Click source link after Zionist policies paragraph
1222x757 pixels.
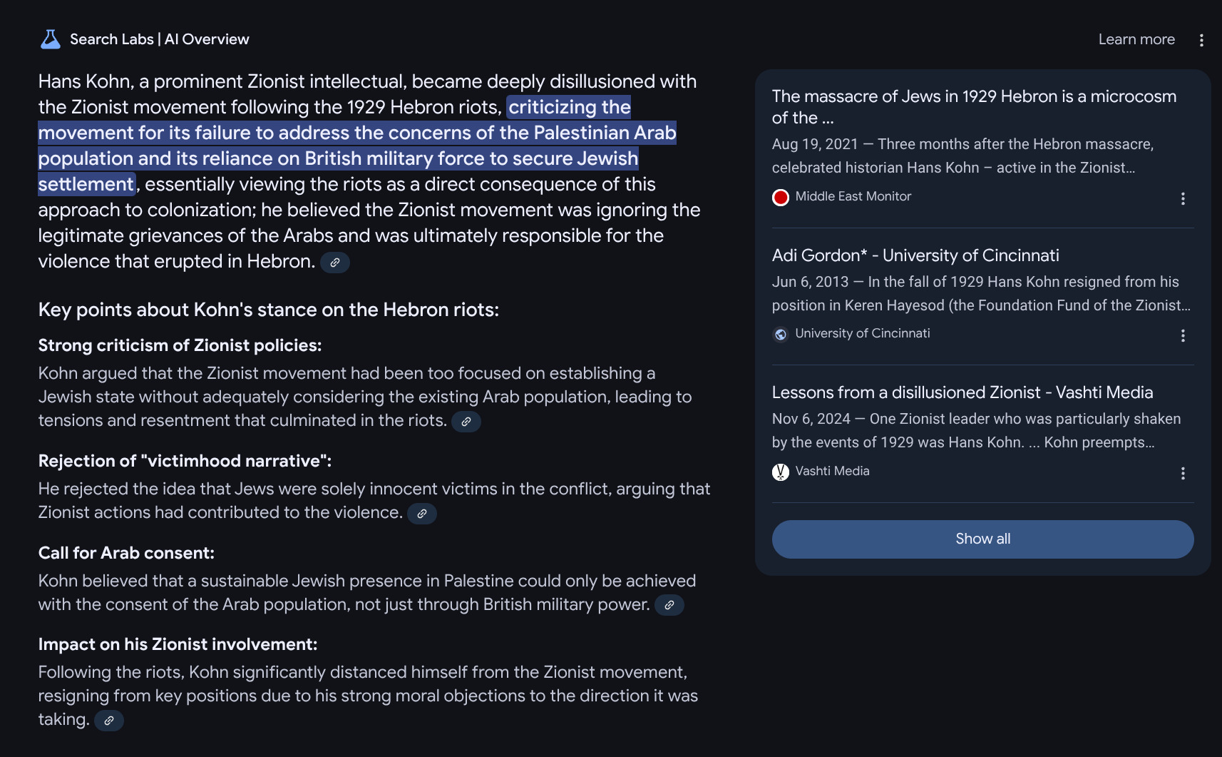pyautogui.click(x=466, y=422)
